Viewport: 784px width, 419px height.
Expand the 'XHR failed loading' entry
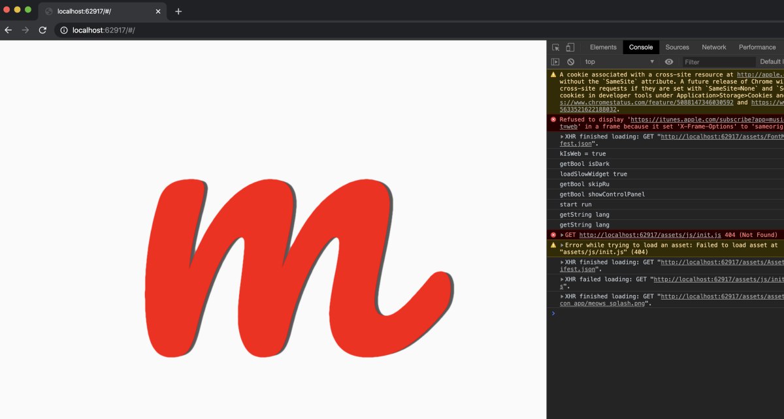coord(562,279)
